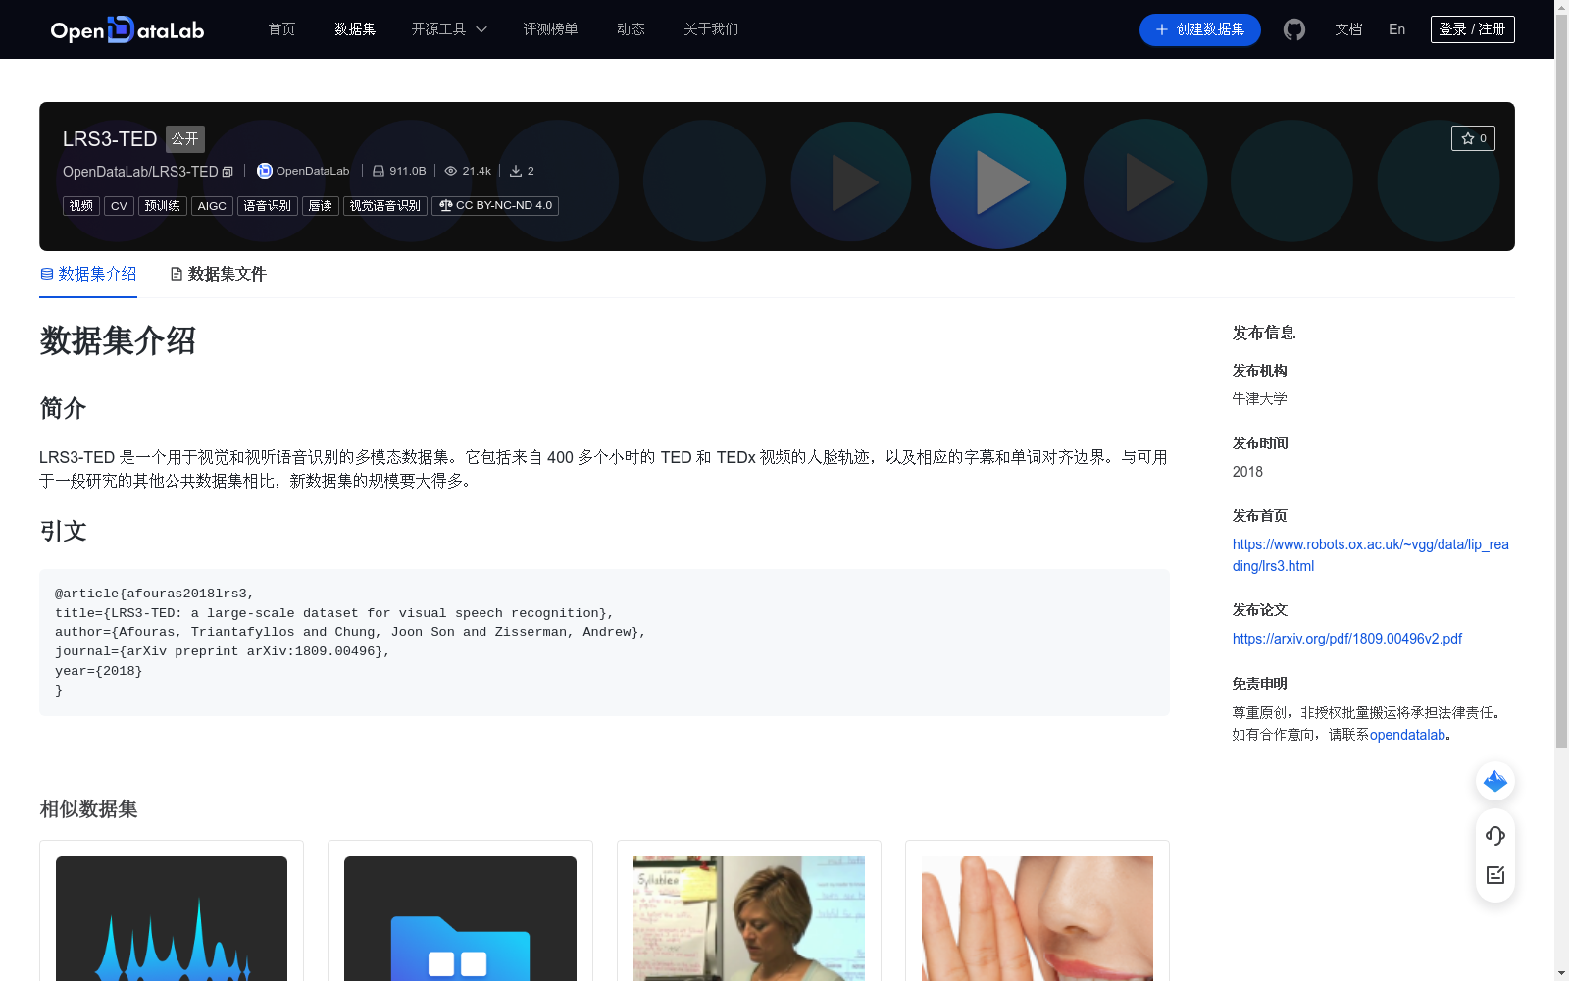
Task: Click the OpenDataLab publisher name
Action: click(313, 171)
